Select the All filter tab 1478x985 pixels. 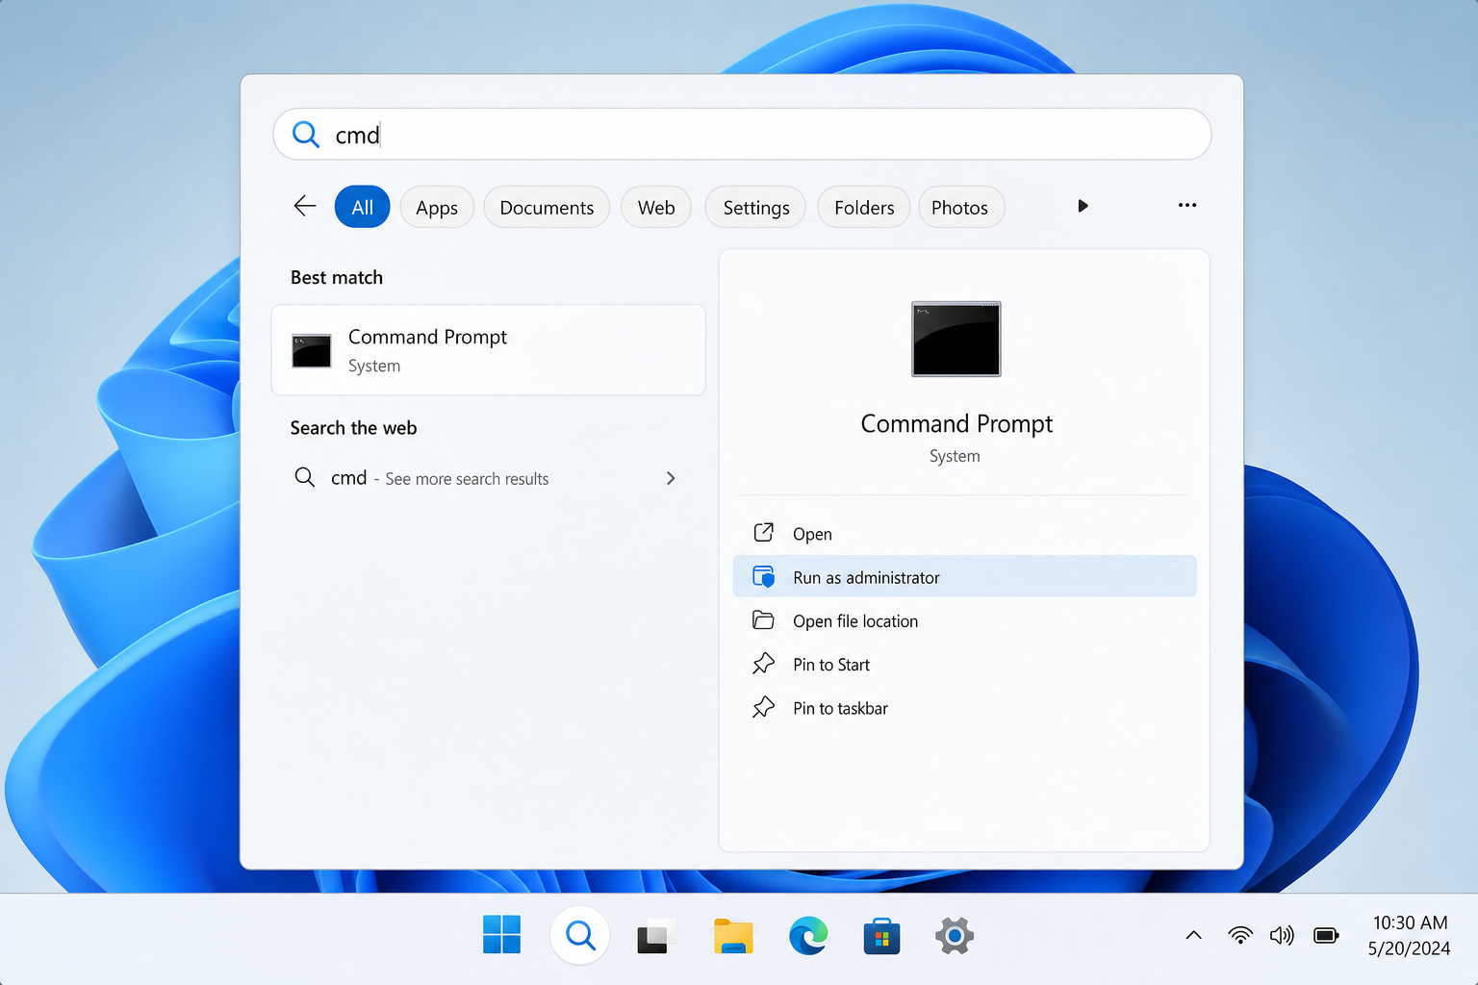click(363, 207)
